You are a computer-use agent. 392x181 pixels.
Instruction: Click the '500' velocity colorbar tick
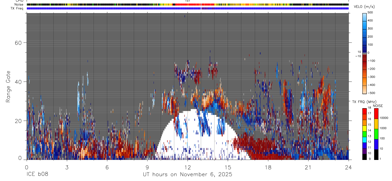point(371,12)
